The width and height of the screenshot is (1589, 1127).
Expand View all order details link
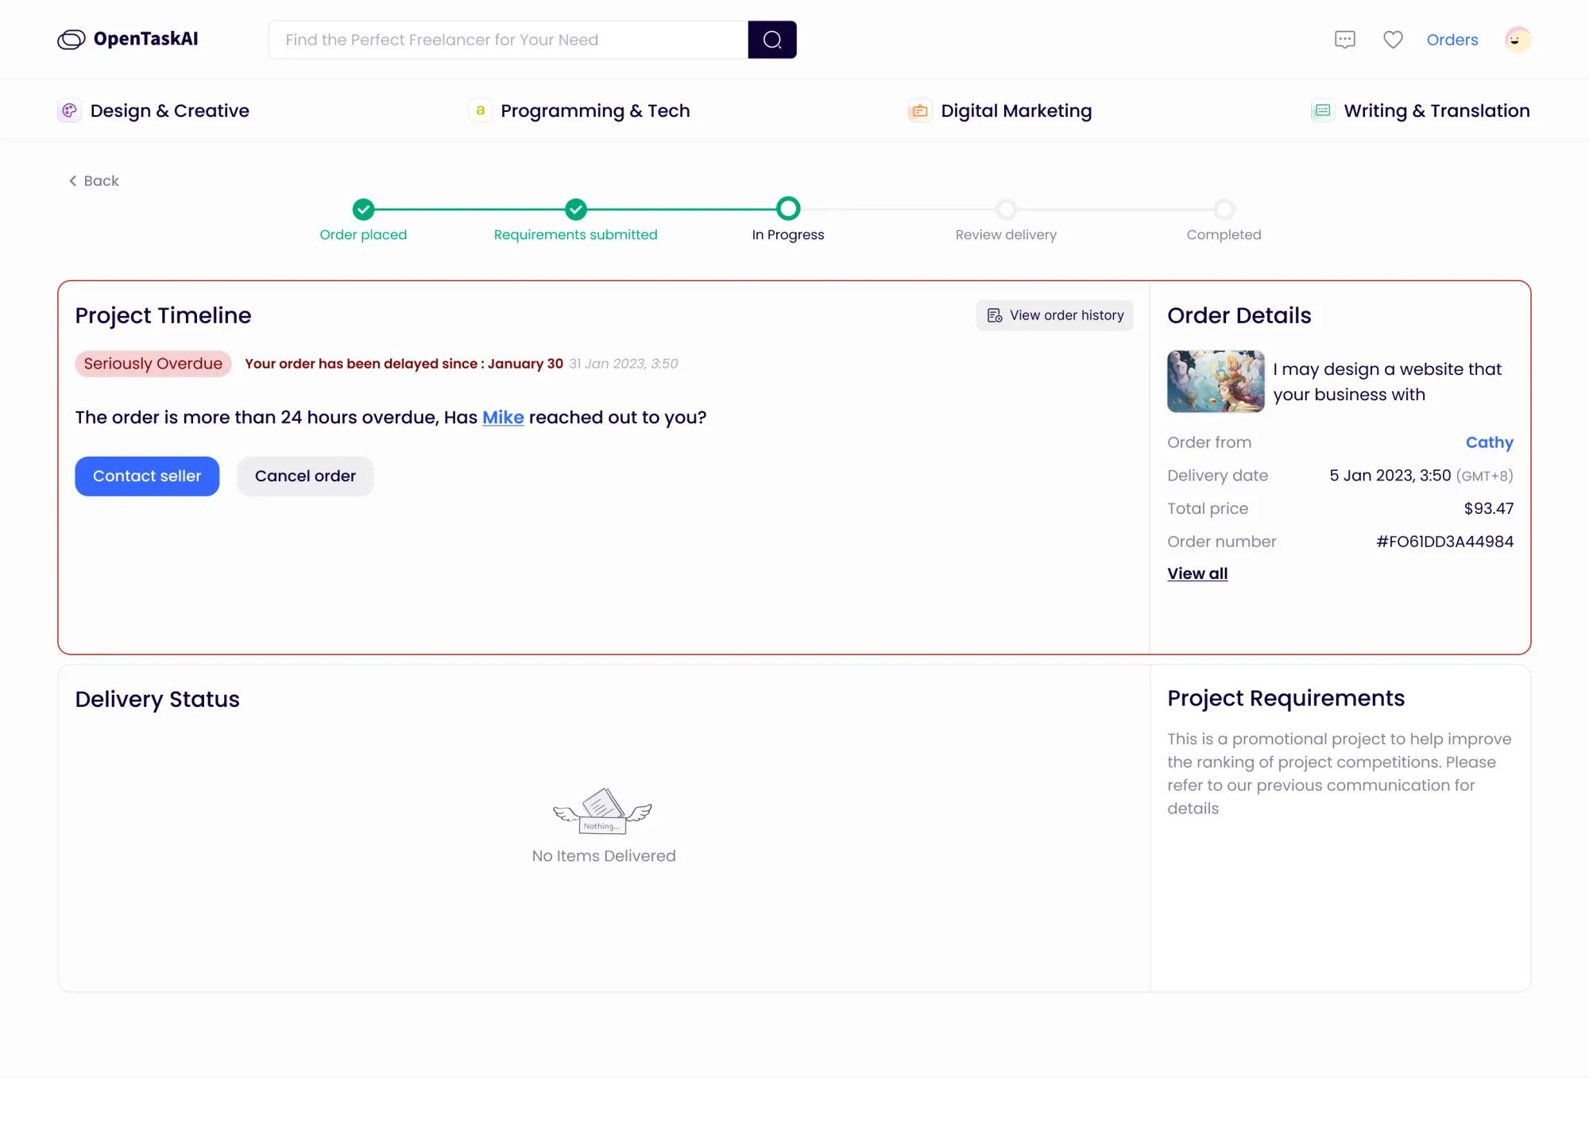pos(1197,573)
